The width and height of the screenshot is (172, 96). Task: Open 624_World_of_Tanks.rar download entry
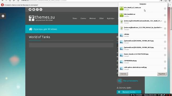(x=143, y=9)
